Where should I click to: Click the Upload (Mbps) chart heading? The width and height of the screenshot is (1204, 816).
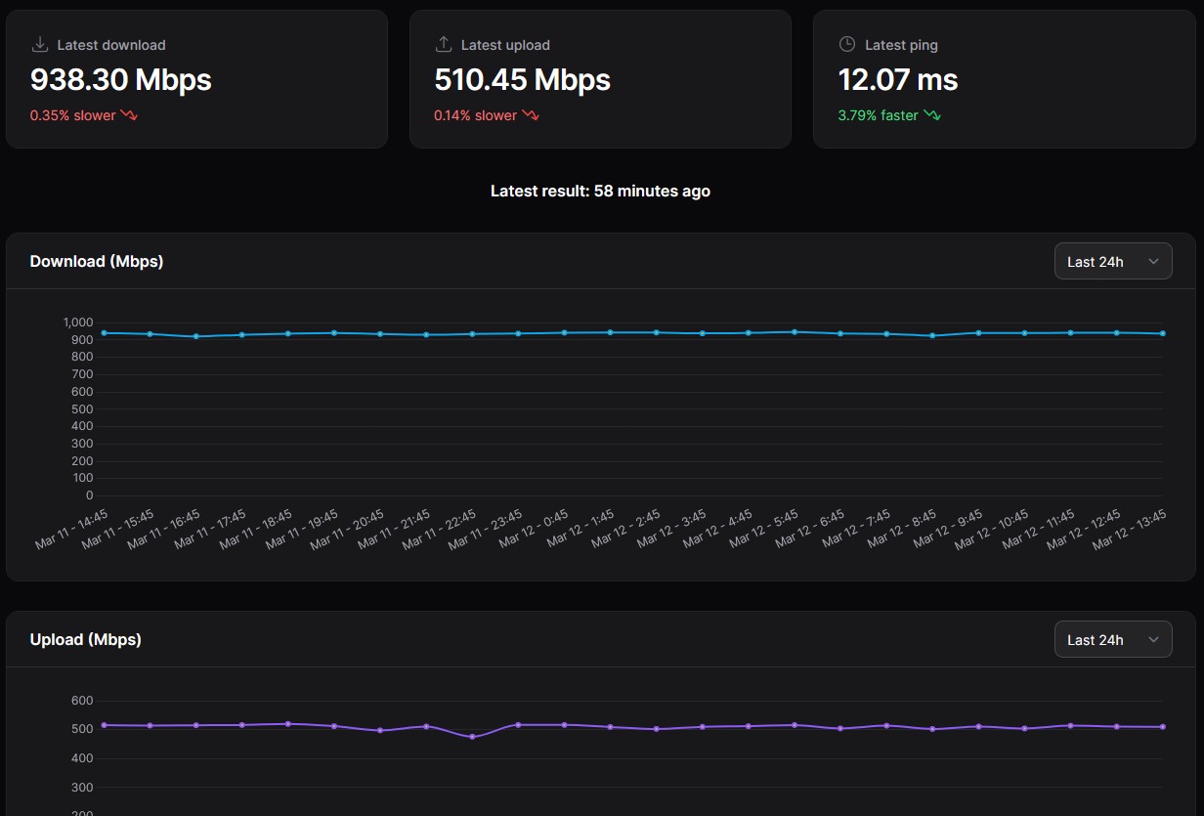point(86,640)
